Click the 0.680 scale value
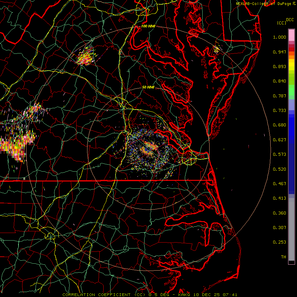Screen dimensions: 297x297 (280, 125)
